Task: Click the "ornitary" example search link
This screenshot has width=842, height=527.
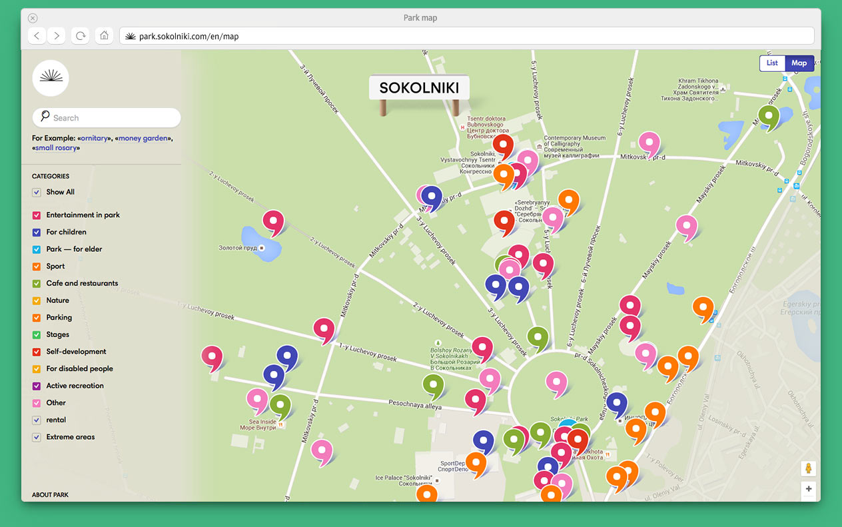Action: tap(94, 138)
